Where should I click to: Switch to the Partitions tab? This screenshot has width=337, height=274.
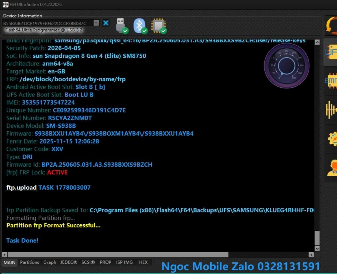30,262
